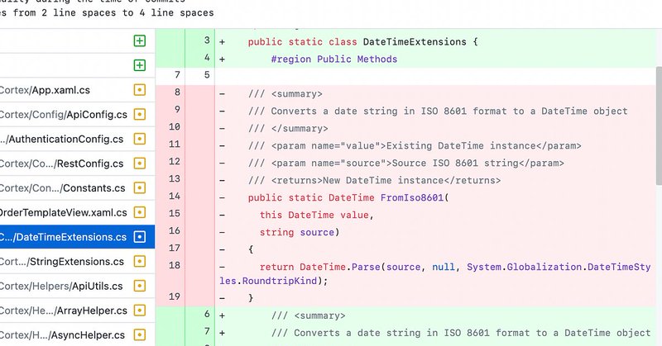662x346 pixels.
Task: Open ArrayHelper.cs diff
Action: (77, 310)
